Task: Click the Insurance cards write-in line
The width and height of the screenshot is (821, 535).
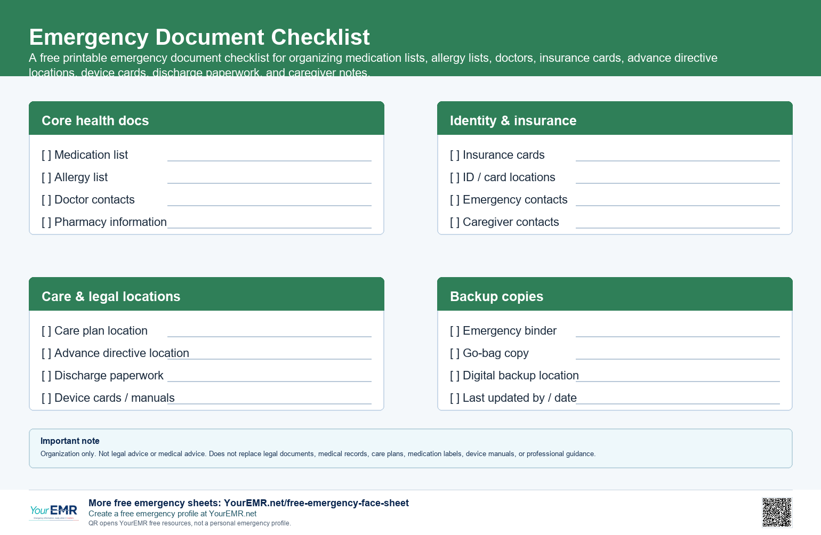Action: [678, 160]
